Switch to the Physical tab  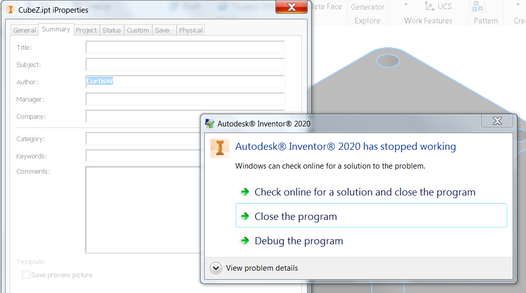[190, 30]
